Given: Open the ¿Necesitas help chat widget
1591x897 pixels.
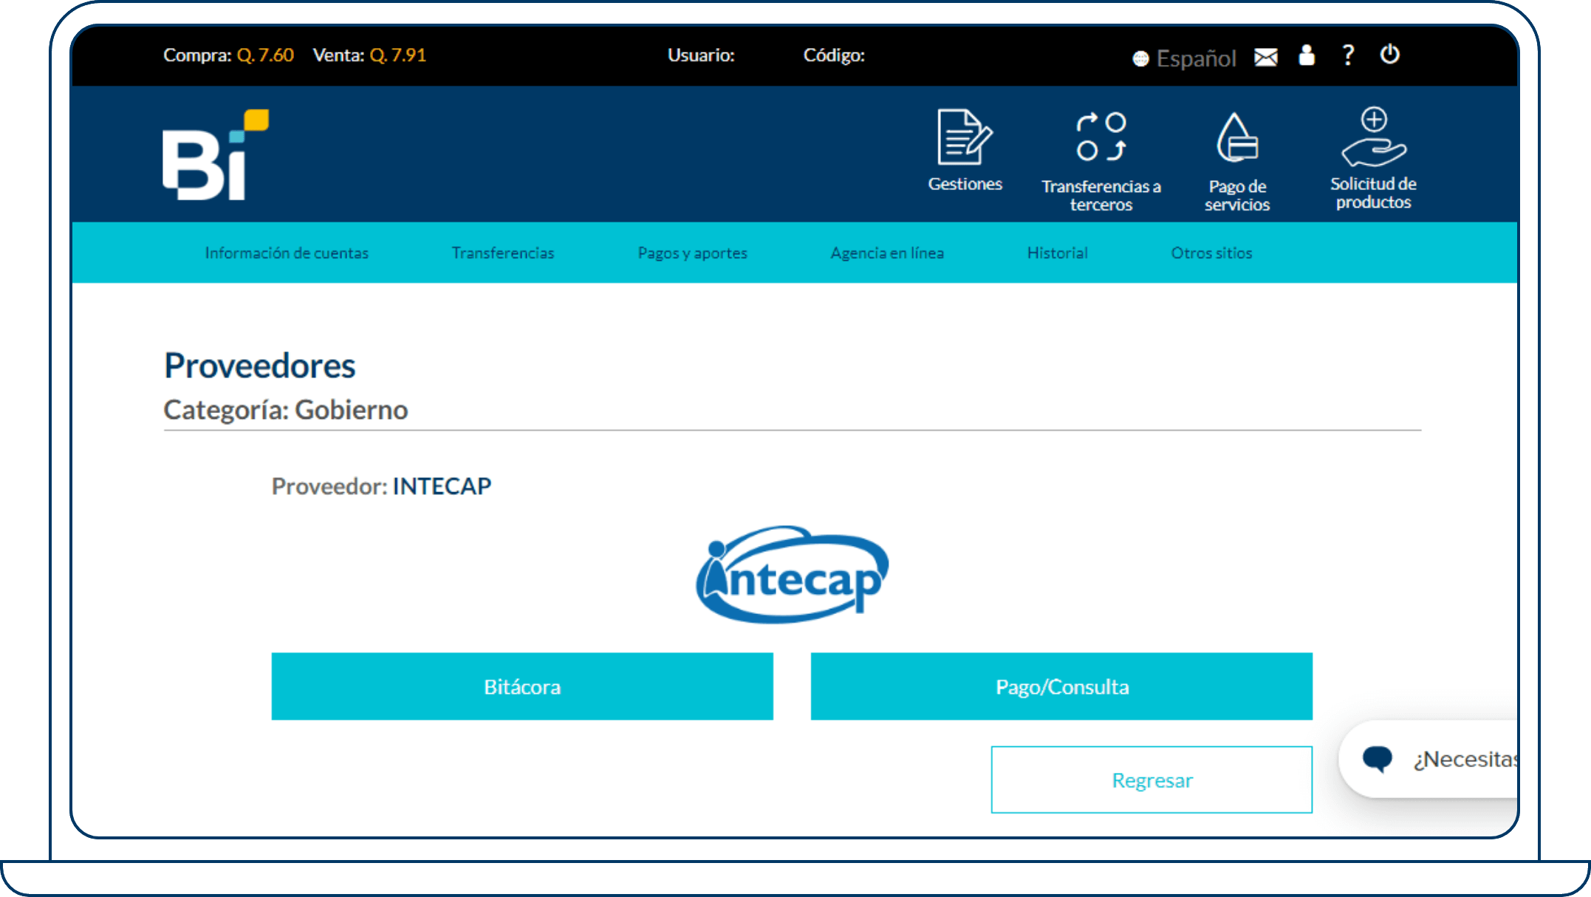Looking at the screenshot, I should [1429, 759].
